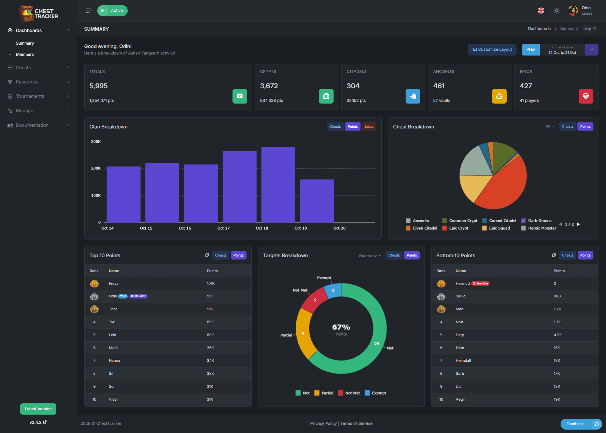
Task: Open the Feedback button
Action: (581, 424)
